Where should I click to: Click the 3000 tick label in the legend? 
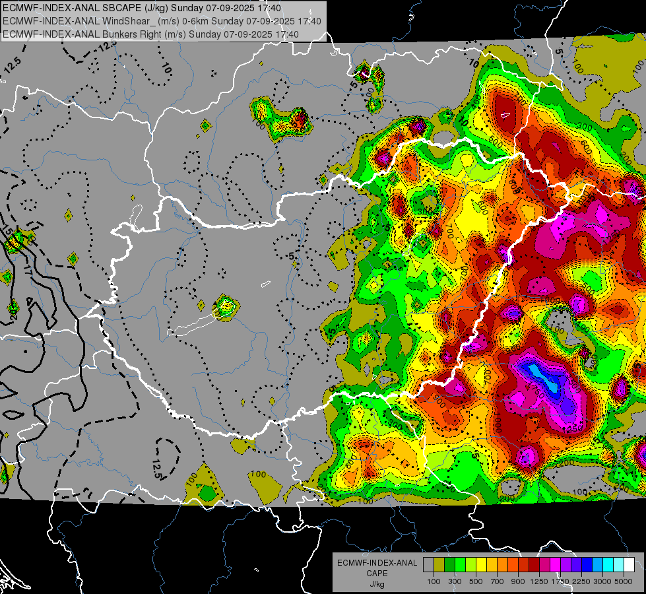tap(602, 581)
